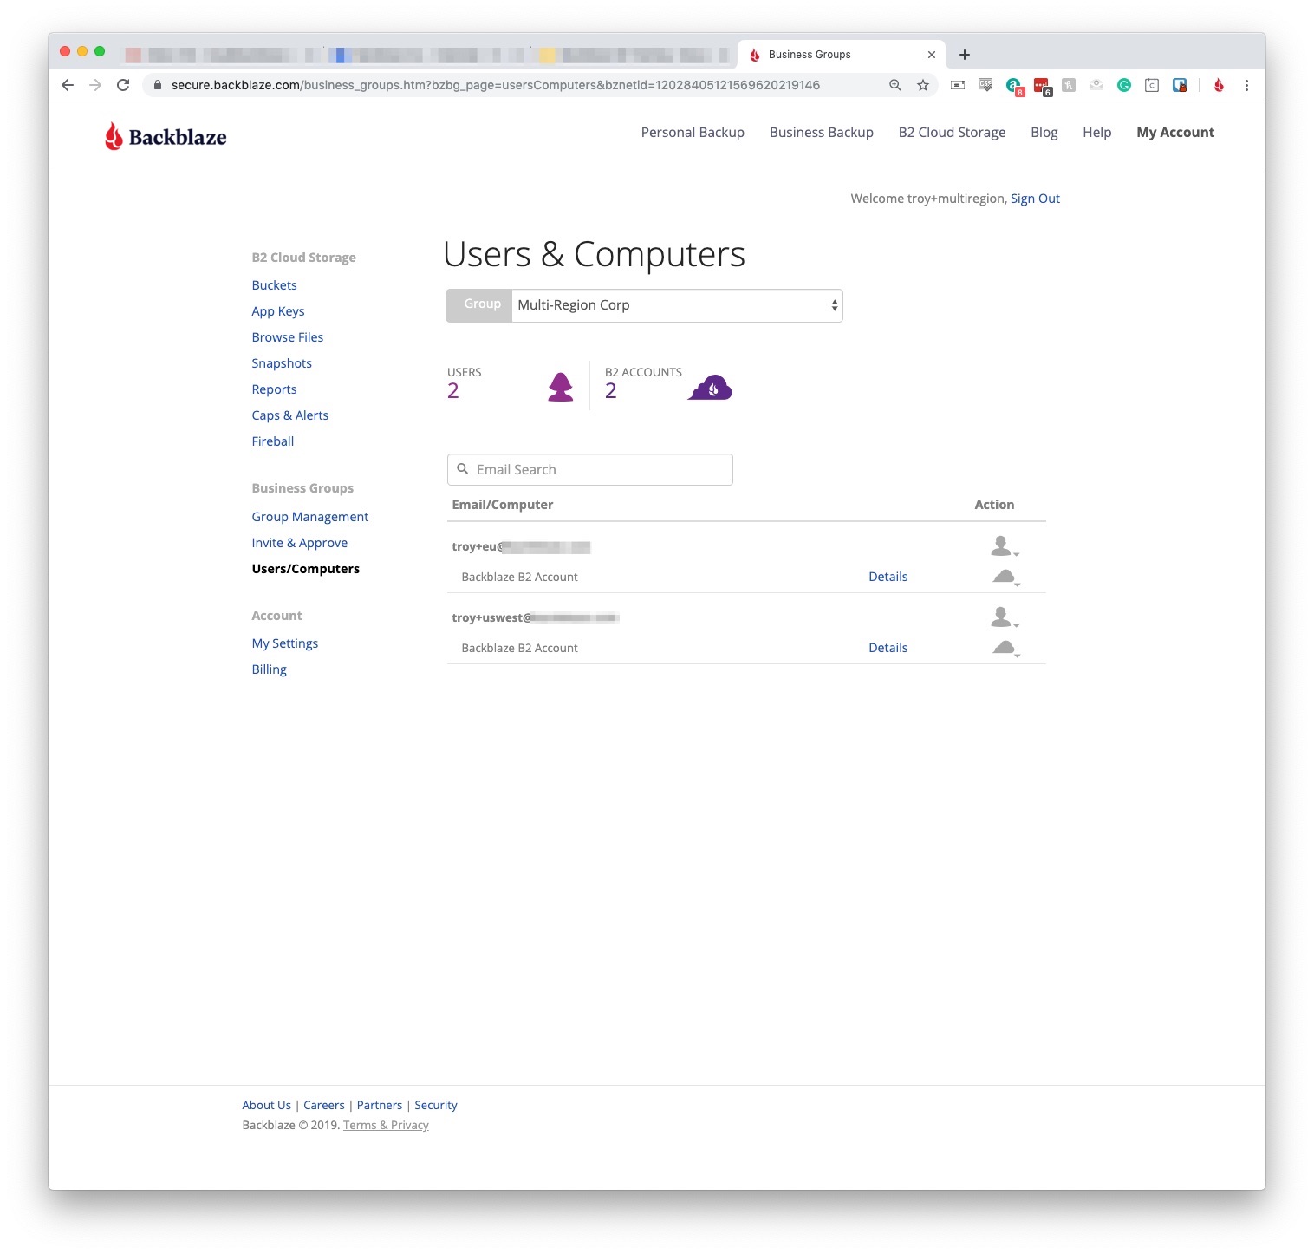Open Reports page

(274, 389)
